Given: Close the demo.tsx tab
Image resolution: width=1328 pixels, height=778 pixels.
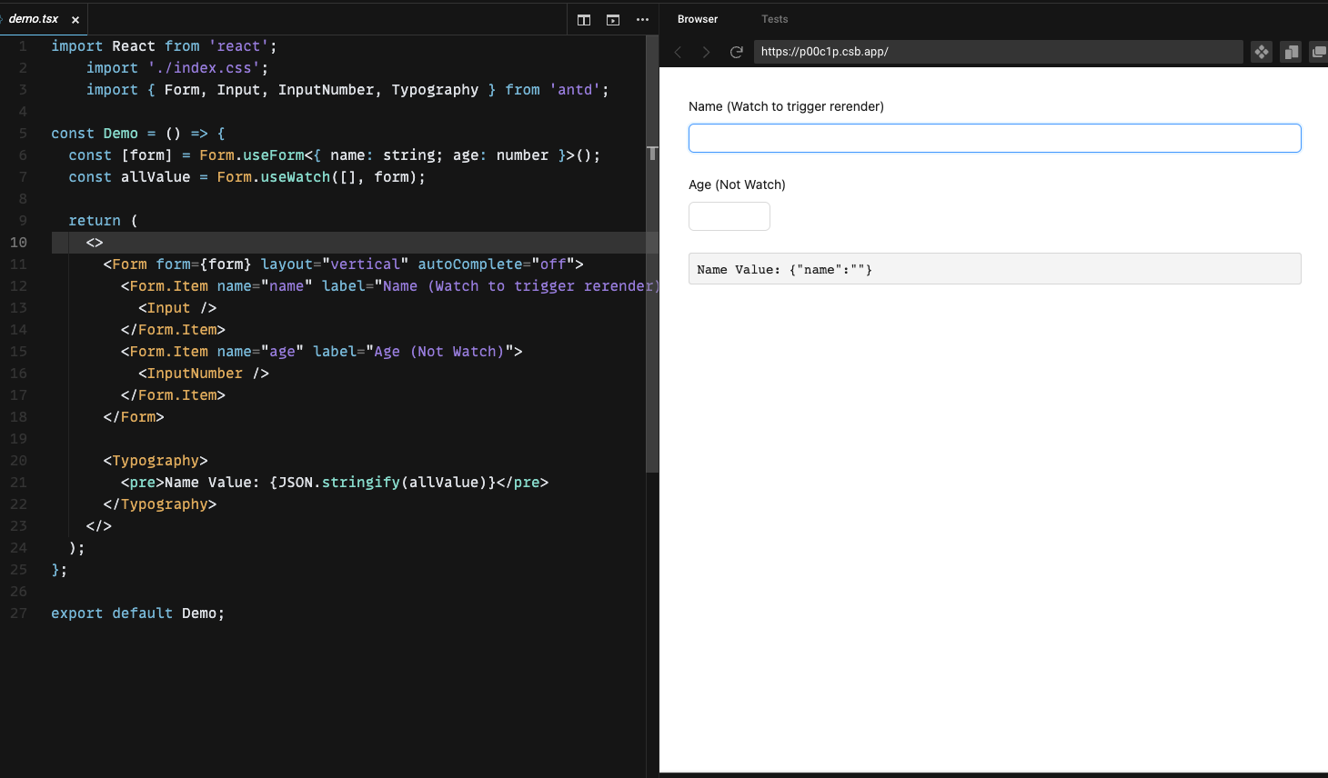Looking at the screenshot, I should pyautogui.click(x=75, y=19).
